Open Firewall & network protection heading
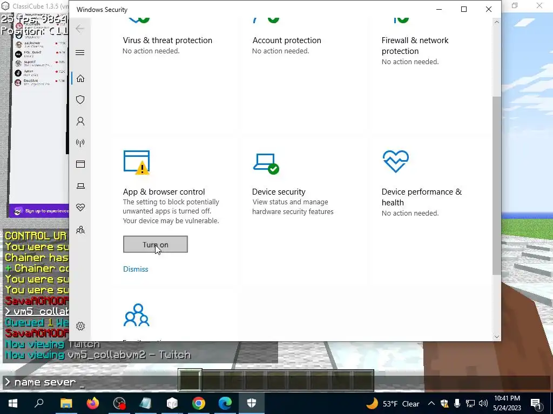 point(415,45)
